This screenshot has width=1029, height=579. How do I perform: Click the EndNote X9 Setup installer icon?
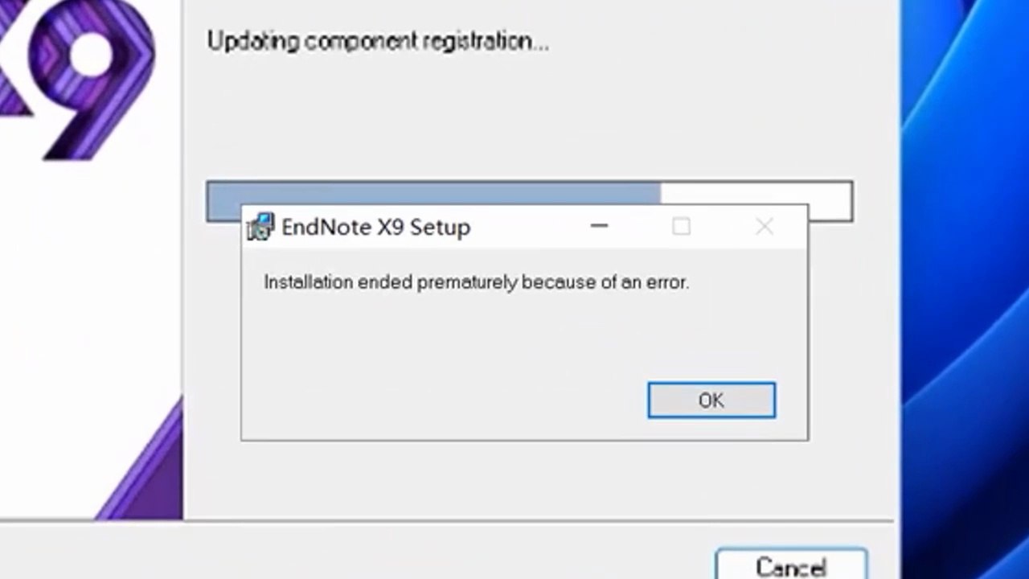260,228
